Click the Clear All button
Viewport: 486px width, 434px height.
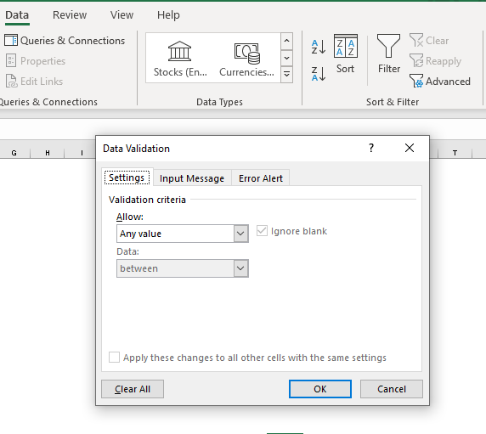click(x=133, y=389)
